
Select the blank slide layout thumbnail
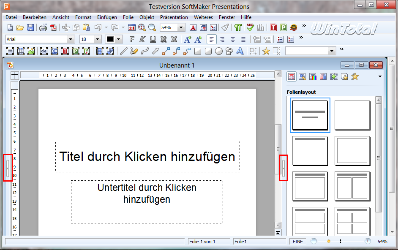pyautogui.click(x=352, y=115)
